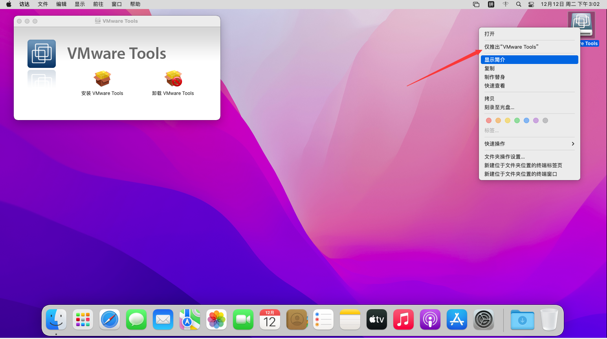Image resolution: width=607 pixels, height=339 pixels.
Task: Launch Safari from the Dock
Action: point(110,320)
